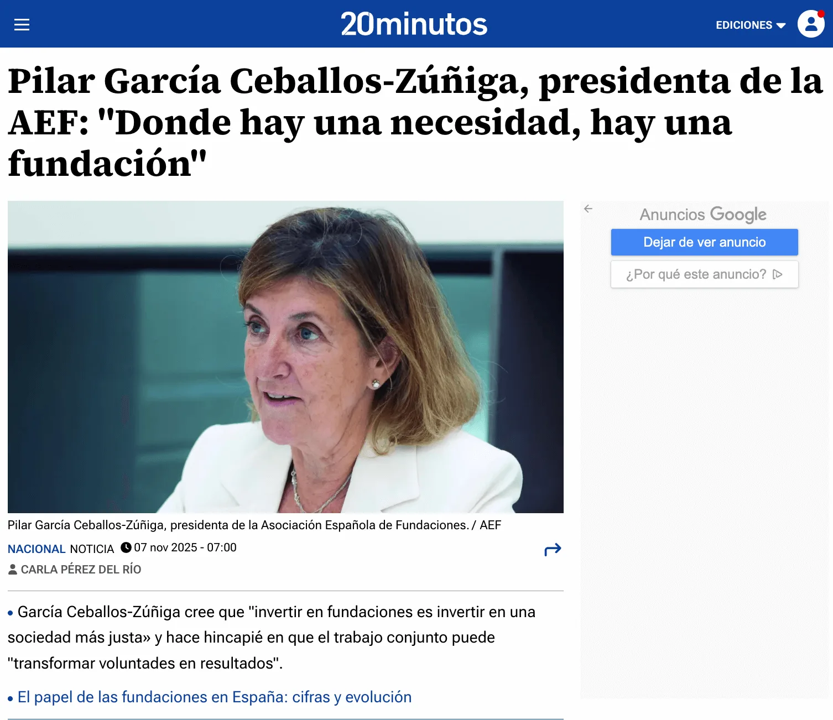Click the 20minutos logo
This screenshot has width=833, height=720.
coord(414,24)
